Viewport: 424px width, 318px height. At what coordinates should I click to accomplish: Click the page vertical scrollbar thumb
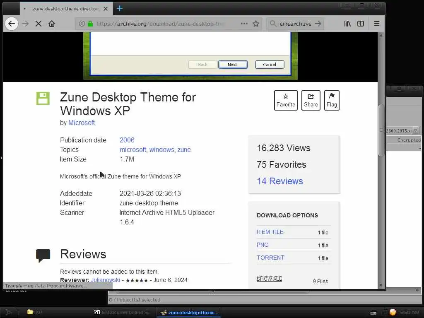[381, 130]
